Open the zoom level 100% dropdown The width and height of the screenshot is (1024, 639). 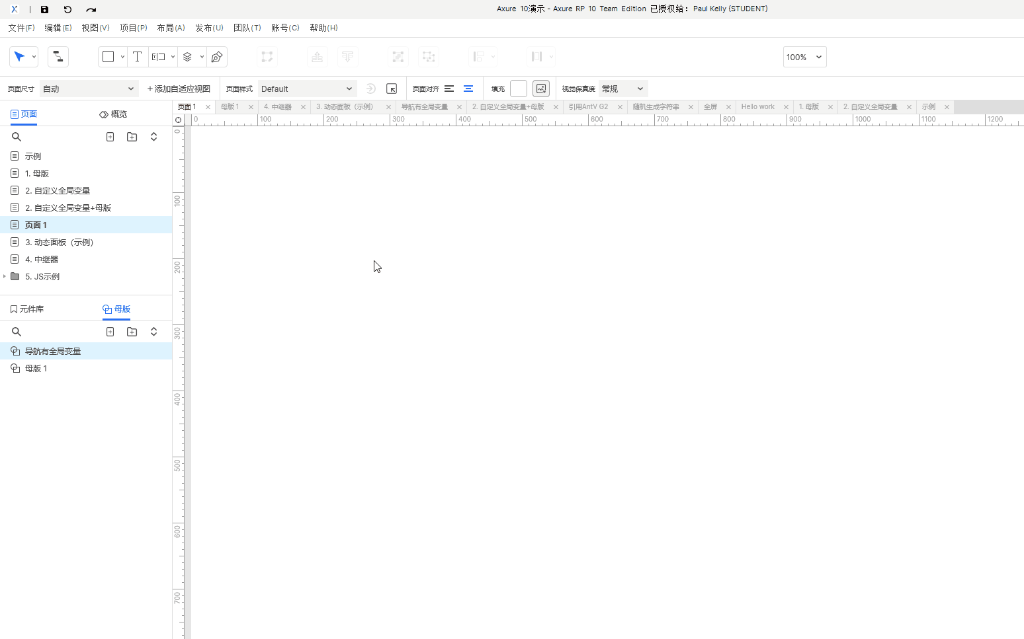804,57
